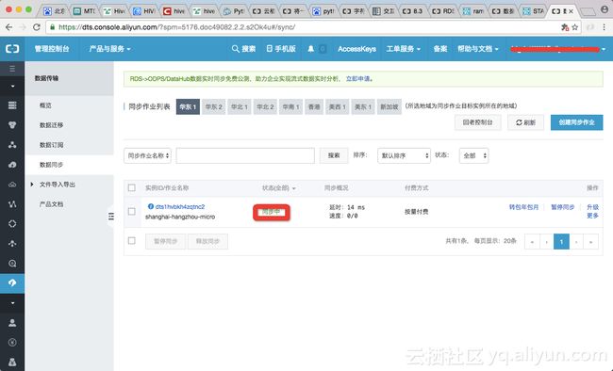The image size is (613, 371).
Task: Click the 暂停同步 link in the job row
Action: coord(563,207)
